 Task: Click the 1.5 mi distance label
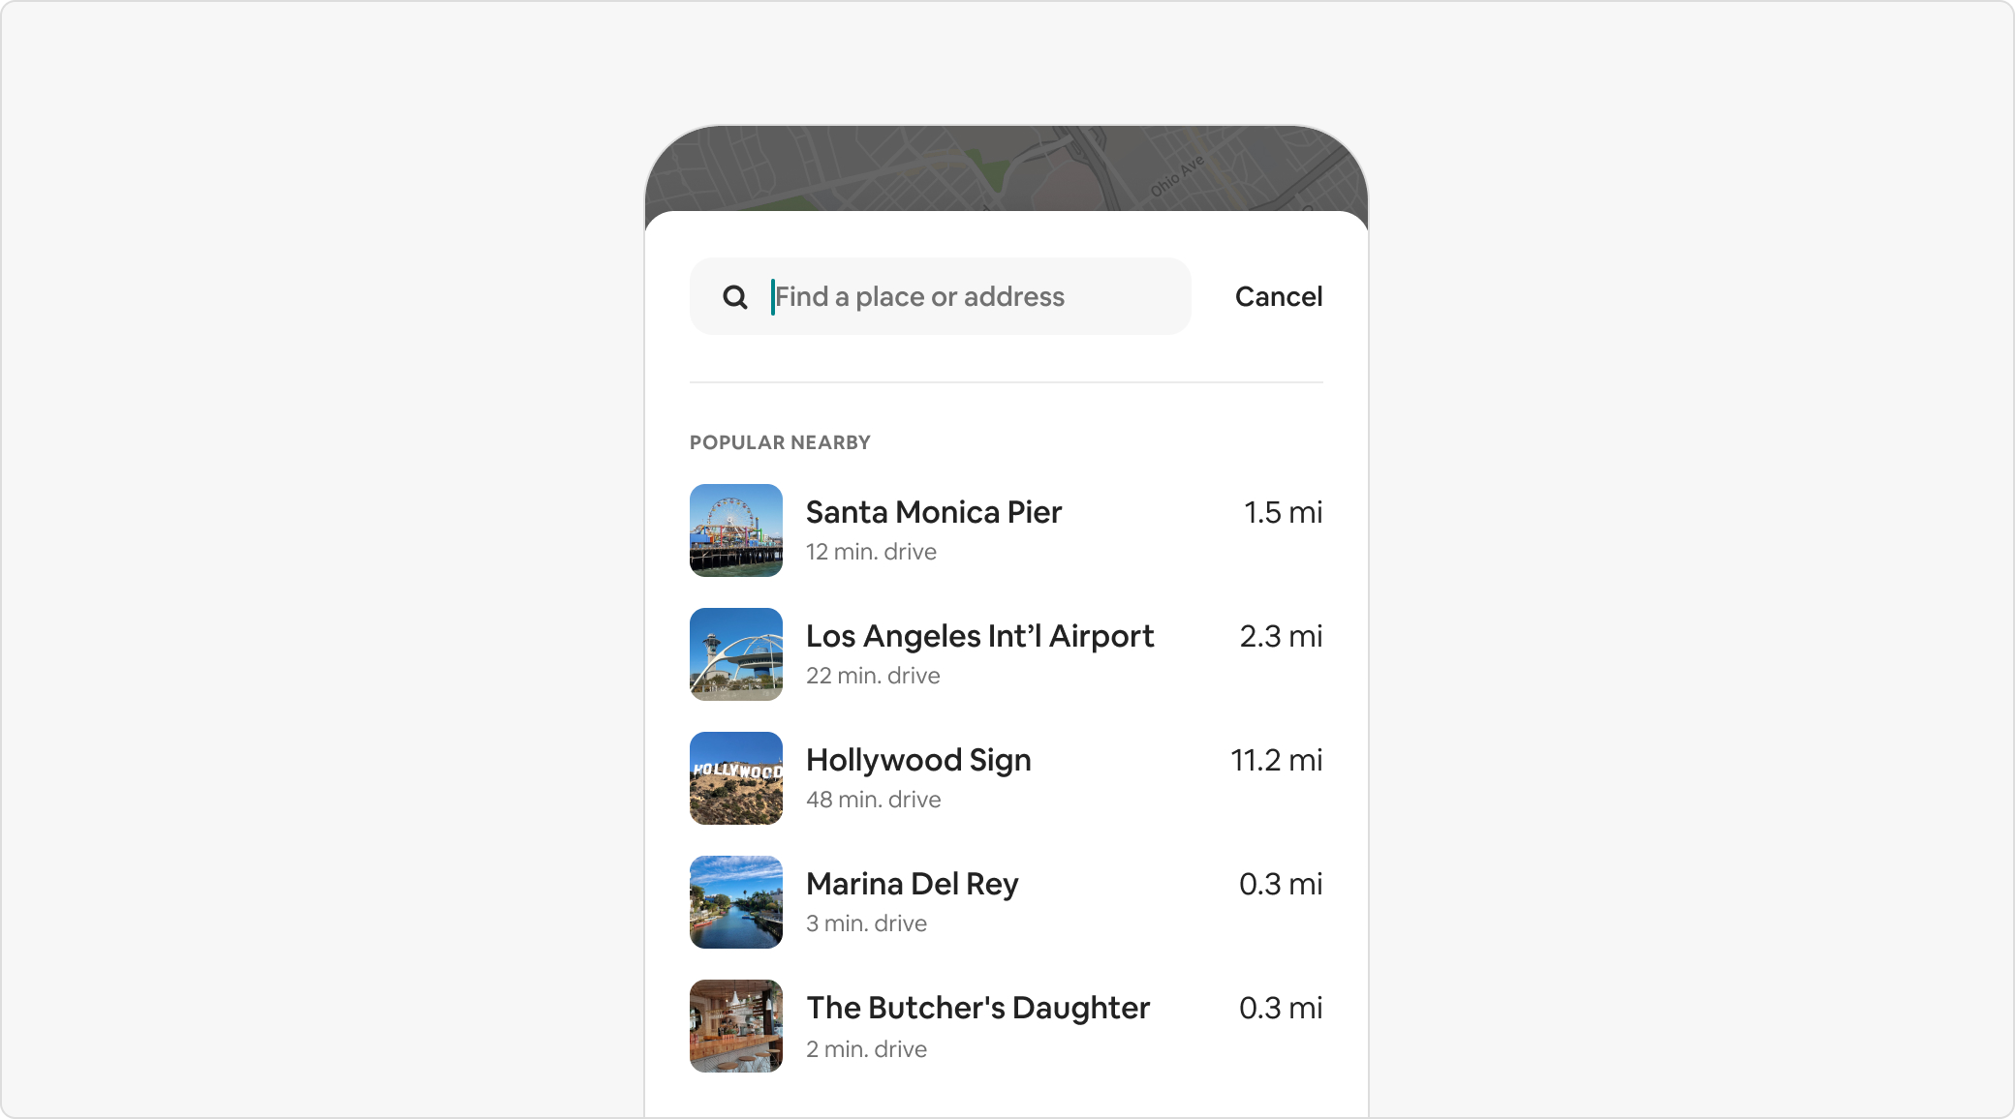coord(1283,512)
